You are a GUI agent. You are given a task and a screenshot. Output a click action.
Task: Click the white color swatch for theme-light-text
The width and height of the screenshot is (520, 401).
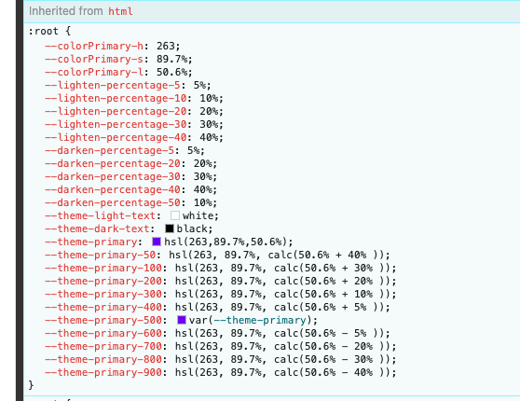[x=175, y=215]
